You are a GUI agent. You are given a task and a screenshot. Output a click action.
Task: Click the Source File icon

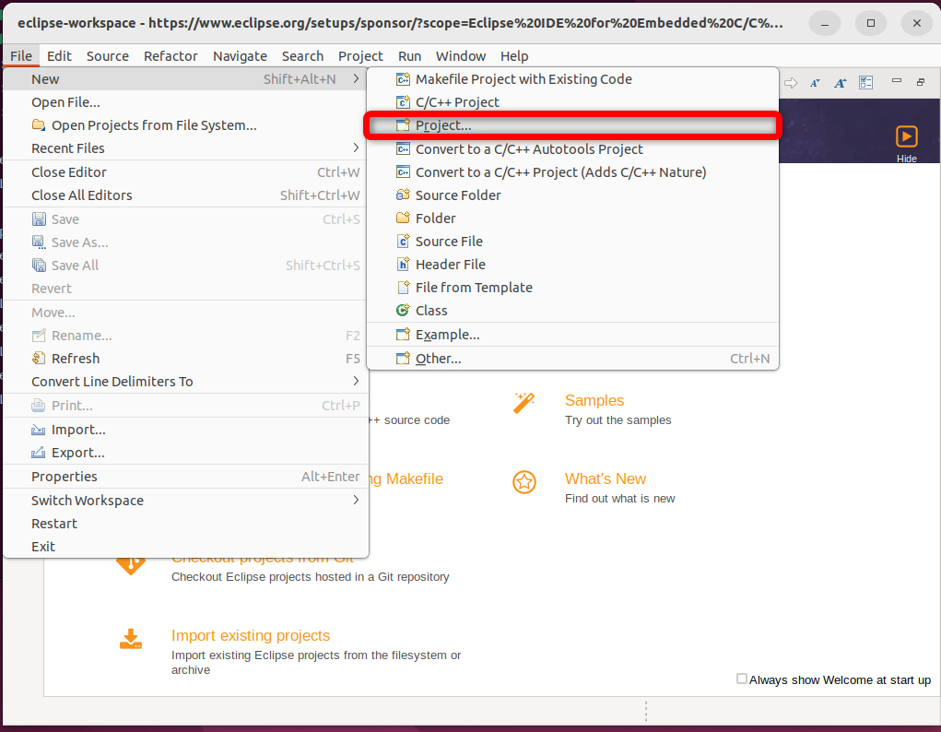pyautogui.click(x=403, y=242)
